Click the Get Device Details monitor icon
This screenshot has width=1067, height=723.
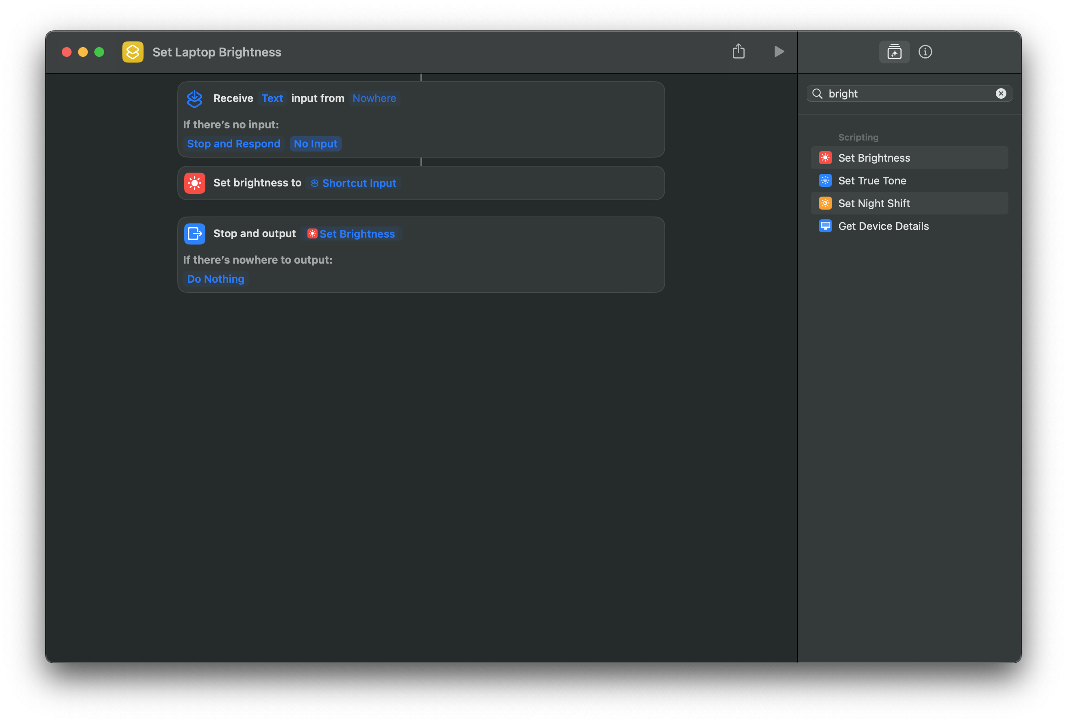[x=825, y=226]
